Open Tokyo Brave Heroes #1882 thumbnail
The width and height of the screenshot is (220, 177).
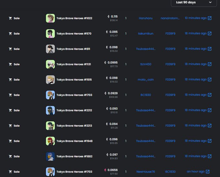click(x=50, y=156)
